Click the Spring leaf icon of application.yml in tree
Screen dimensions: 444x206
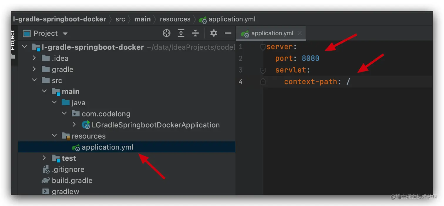click(x=76, y=147)
